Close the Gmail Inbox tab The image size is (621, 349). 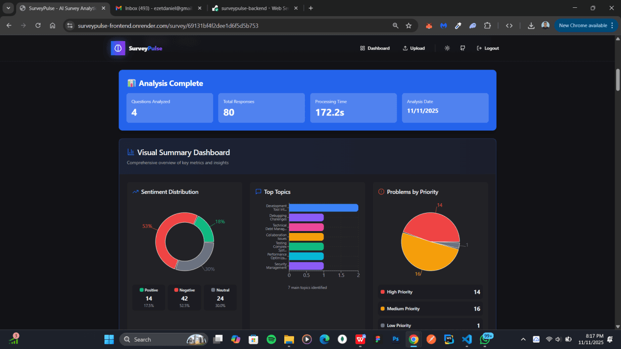point(199,8)
